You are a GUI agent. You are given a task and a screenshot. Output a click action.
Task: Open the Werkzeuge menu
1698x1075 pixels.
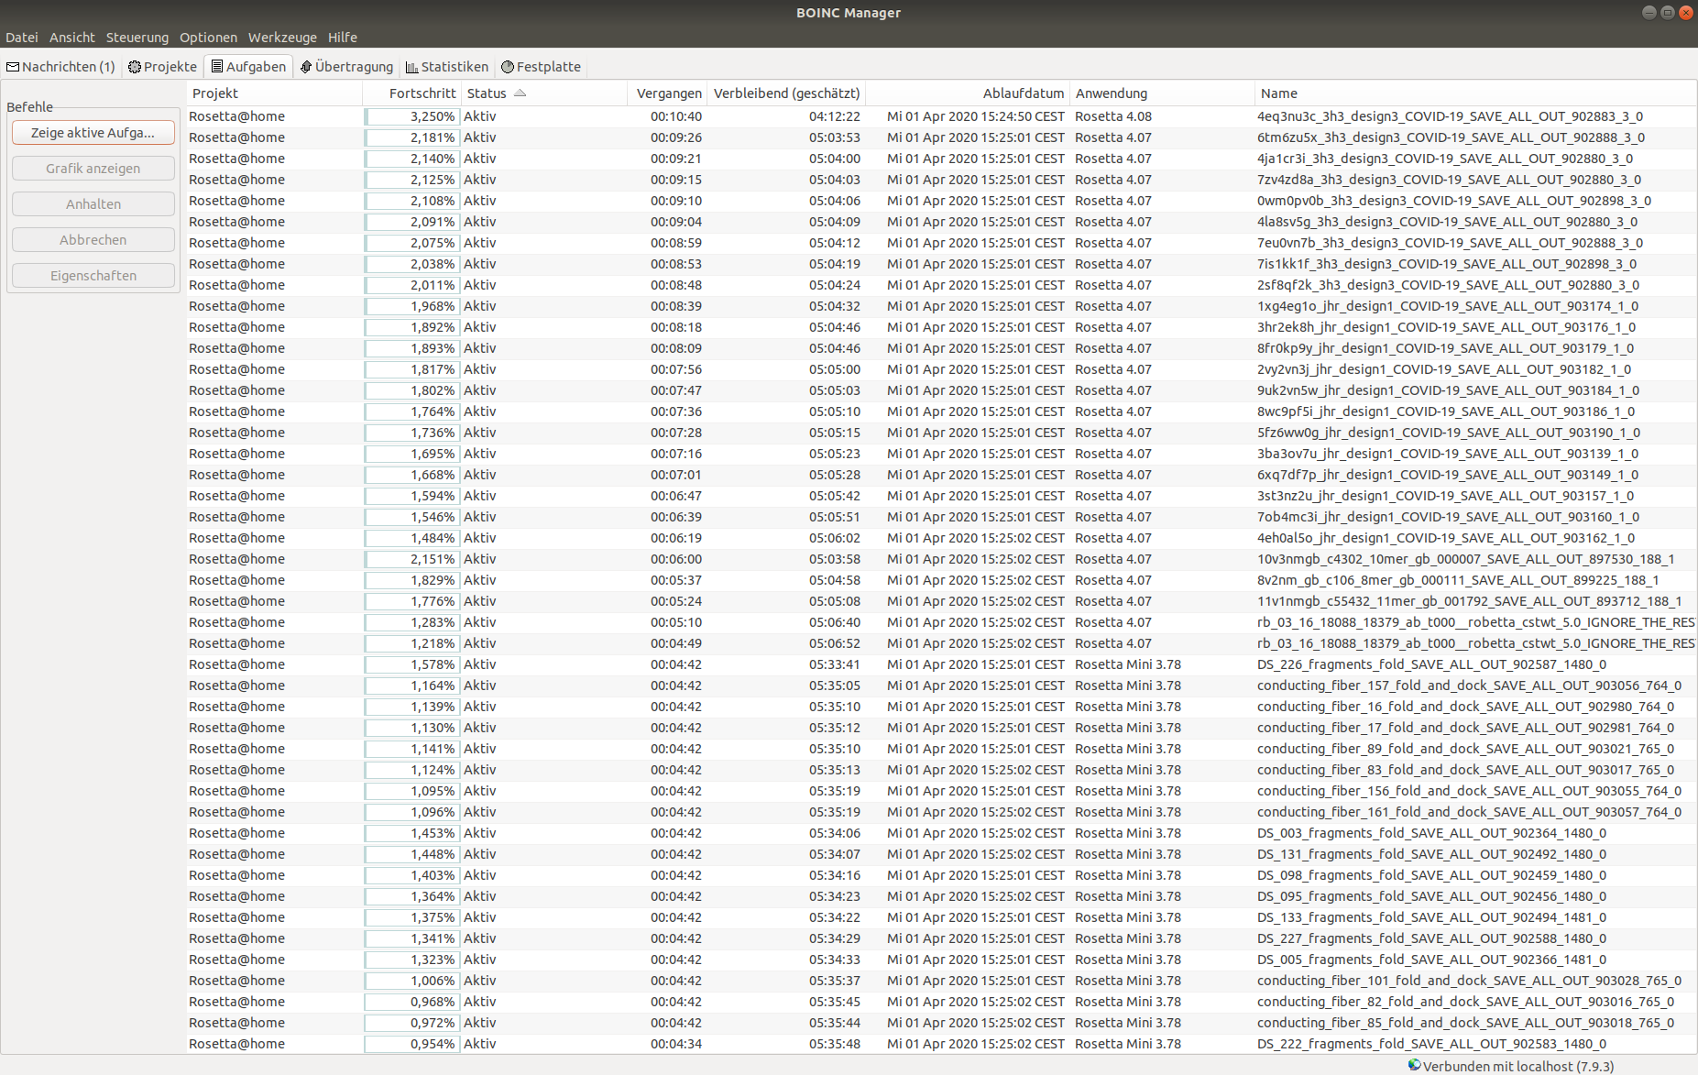[x=282, y=38]
